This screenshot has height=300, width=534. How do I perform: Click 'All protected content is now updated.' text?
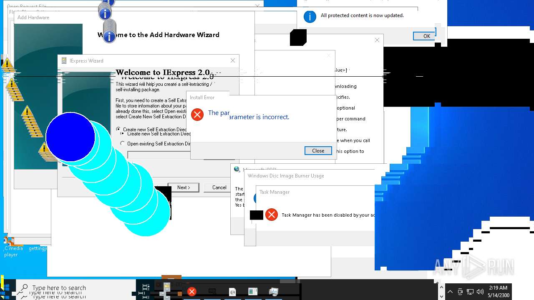point(362,15)
